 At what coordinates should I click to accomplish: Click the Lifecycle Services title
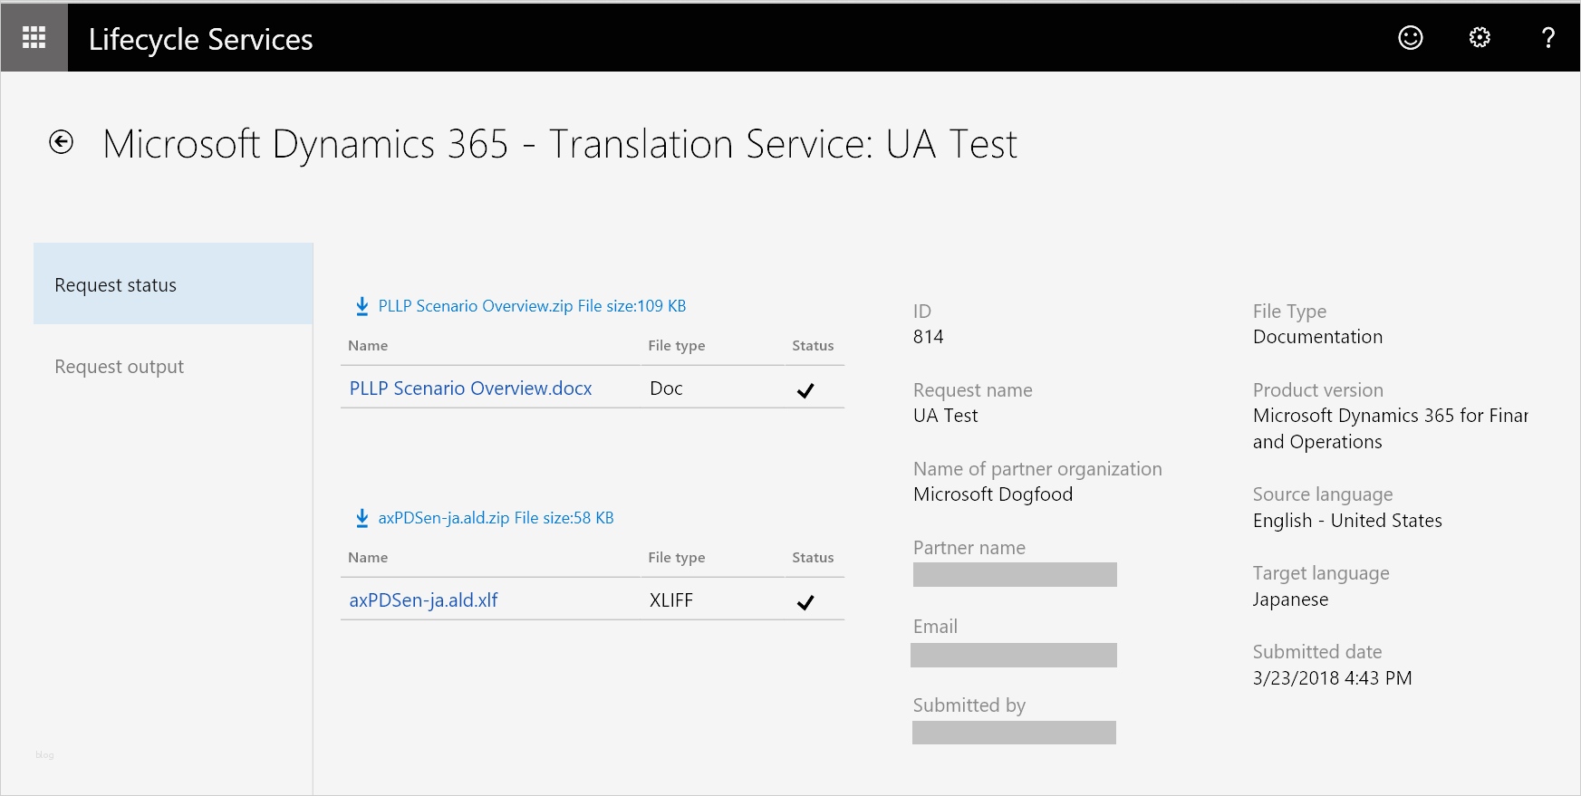(x=200, y=39)
